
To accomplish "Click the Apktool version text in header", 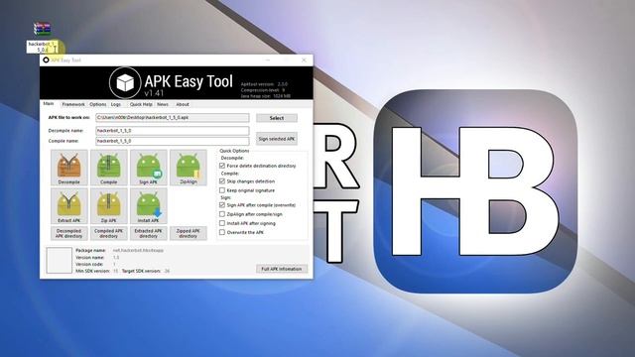I will pyautogui.click(x=264, y=84).
